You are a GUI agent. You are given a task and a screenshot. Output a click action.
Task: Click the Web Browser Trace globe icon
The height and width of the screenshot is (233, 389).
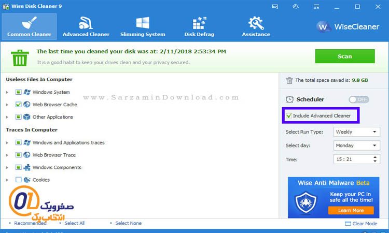tap(27, 155)
